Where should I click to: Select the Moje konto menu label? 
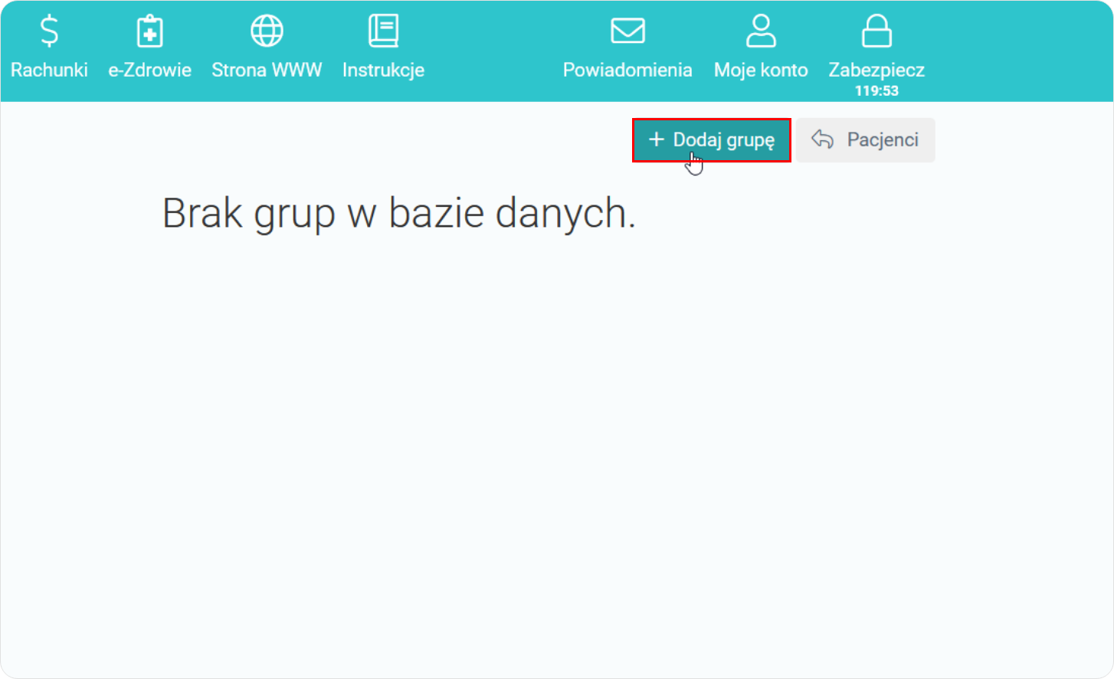[x=761, y=70]
